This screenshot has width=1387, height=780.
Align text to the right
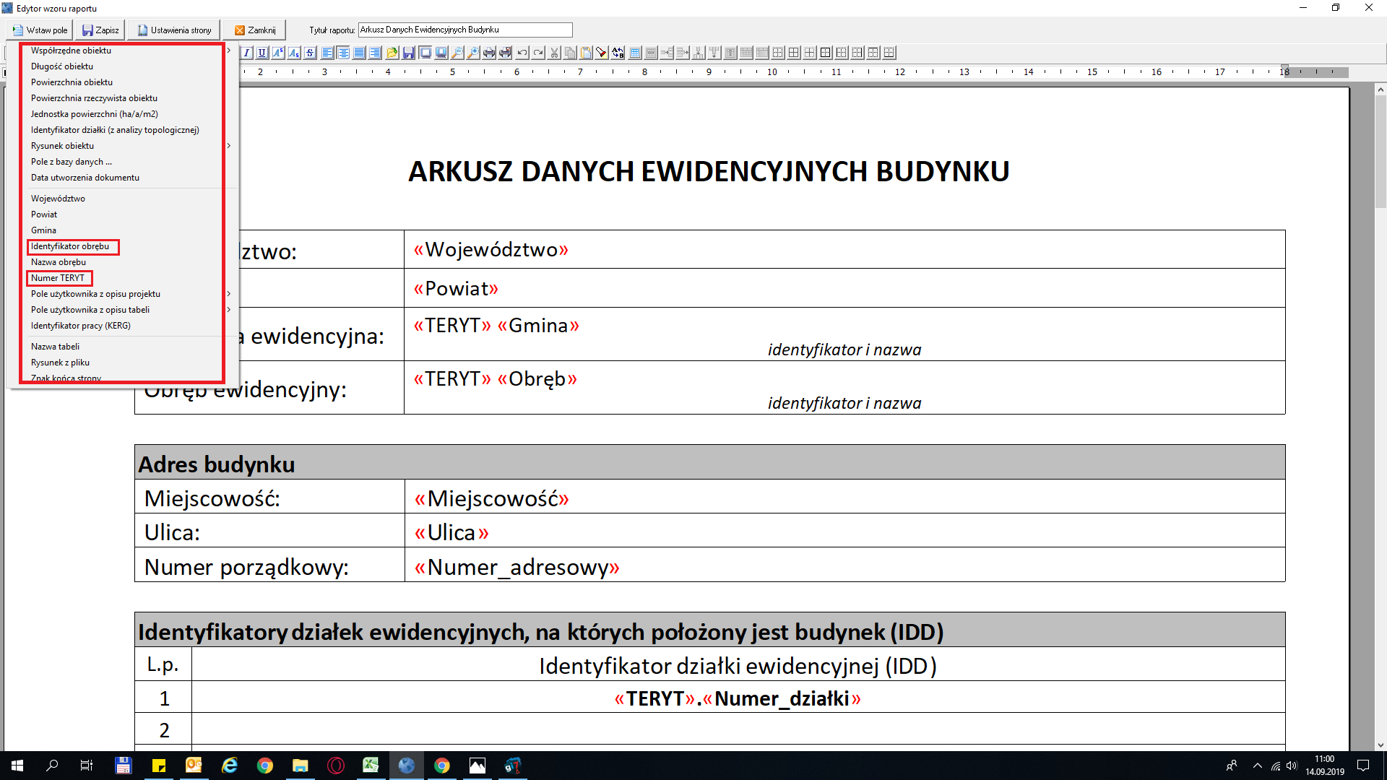coord(375,53)
